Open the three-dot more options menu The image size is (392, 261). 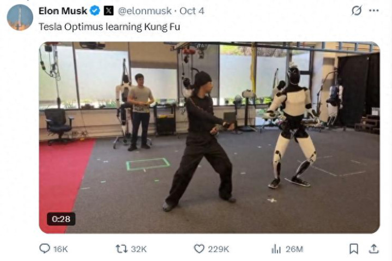[x=374, y=10]
